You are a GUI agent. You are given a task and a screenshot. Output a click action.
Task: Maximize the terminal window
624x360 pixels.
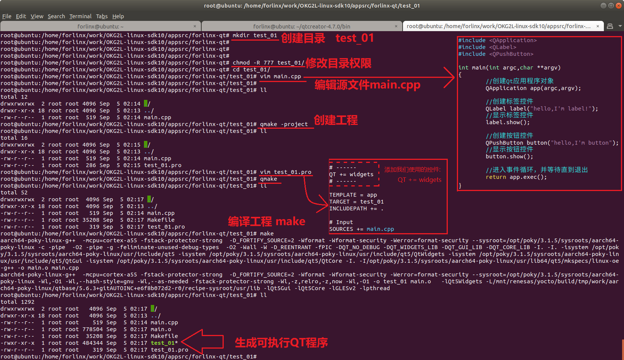[611, 5]
